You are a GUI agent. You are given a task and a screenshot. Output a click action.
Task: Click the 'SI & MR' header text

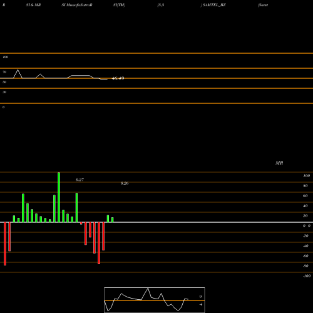pyautogui.click(x=33, y=5)
